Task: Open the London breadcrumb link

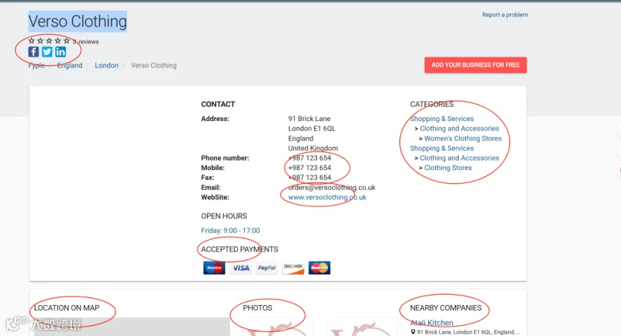Action: coord(106,65)
